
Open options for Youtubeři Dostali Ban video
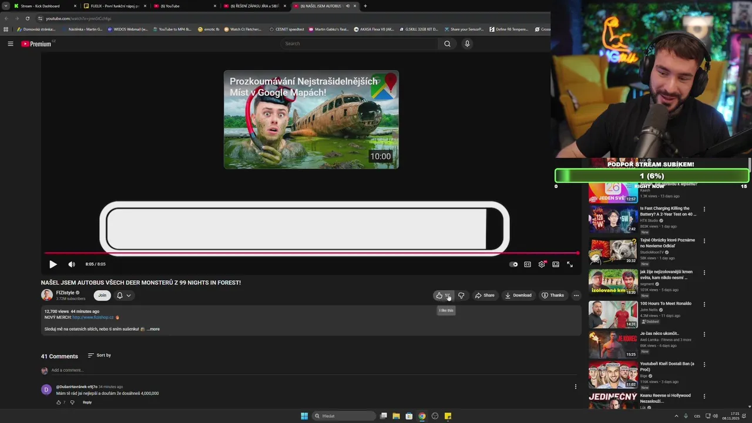[x=704, y=365]
